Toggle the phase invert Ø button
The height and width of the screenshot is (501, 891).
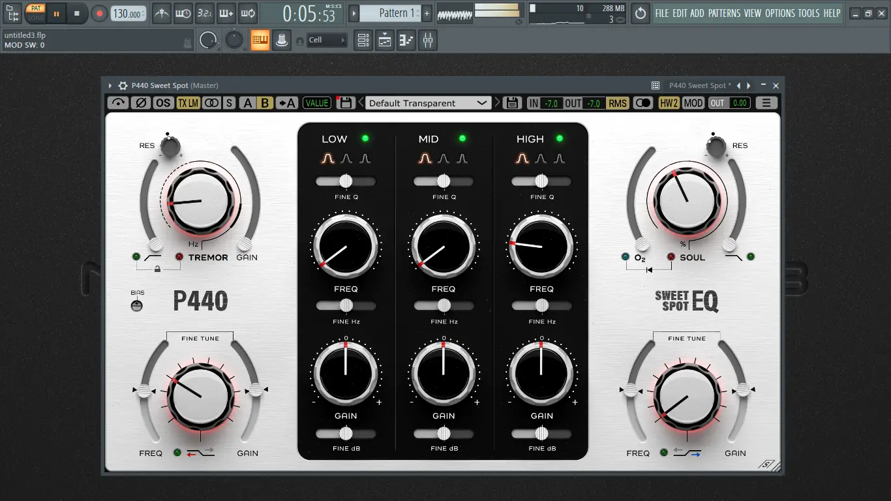140,103
